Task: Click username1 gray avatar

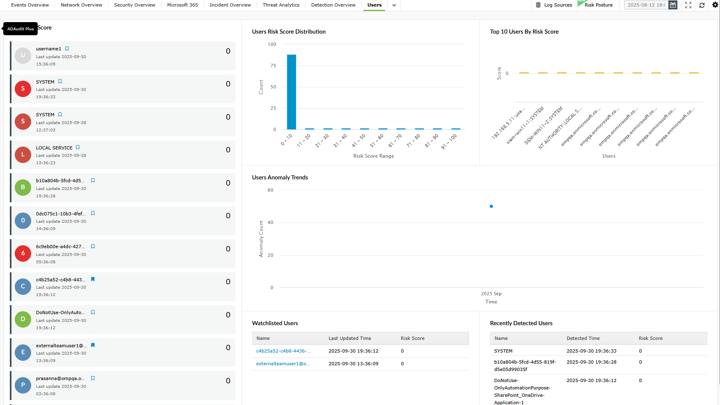Action: [x=23, y=56]
